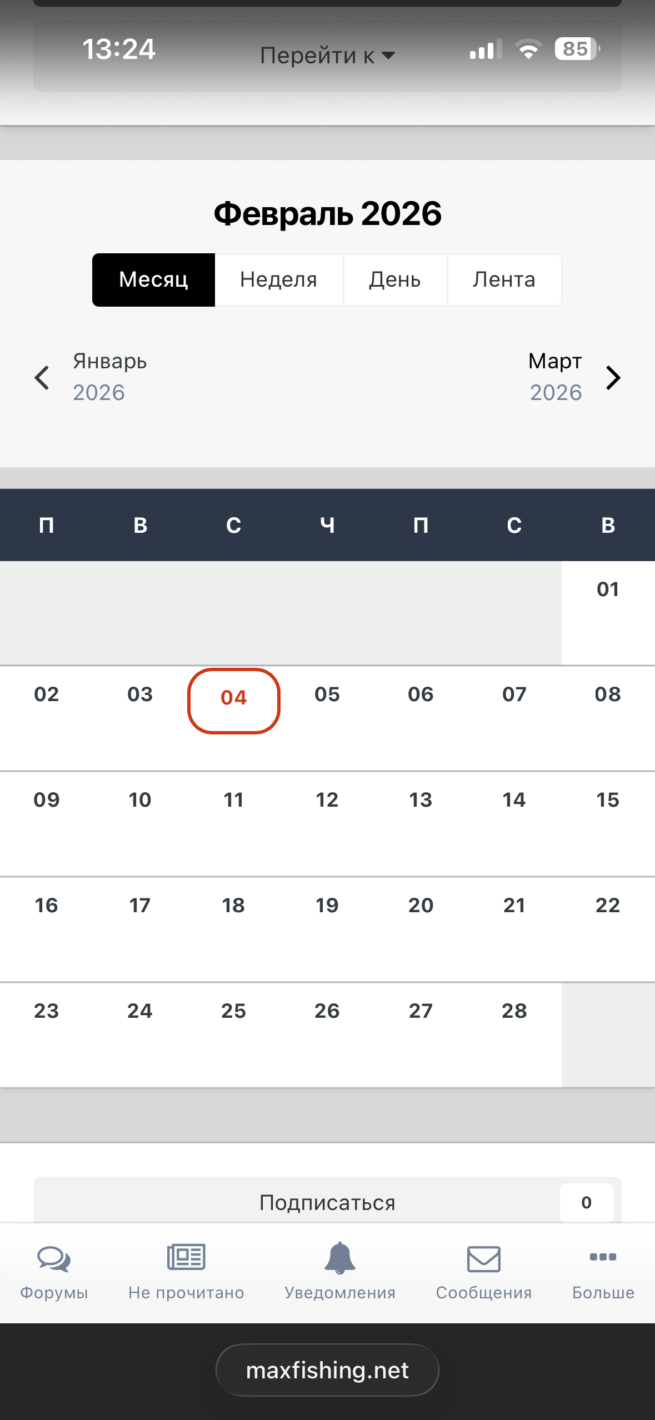This screenshot has width=655, height=1420.
Task: Open the 'Январь 2026' month link
Action: [x=109, y=377]
